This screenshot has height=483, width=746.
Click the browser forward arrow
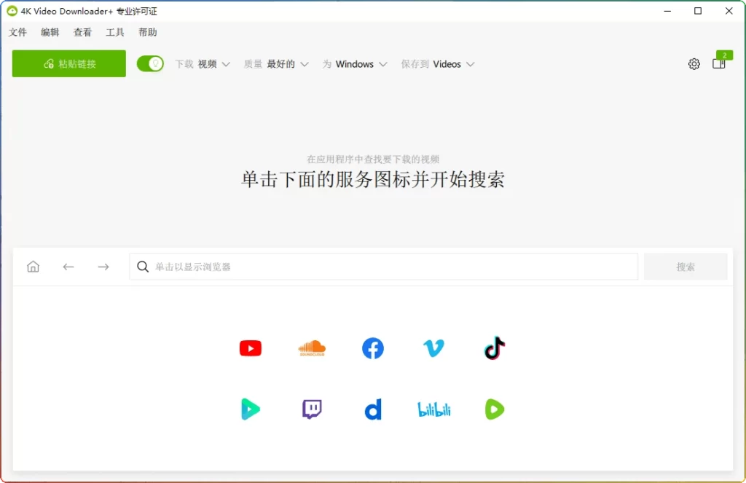coord(103,266)
